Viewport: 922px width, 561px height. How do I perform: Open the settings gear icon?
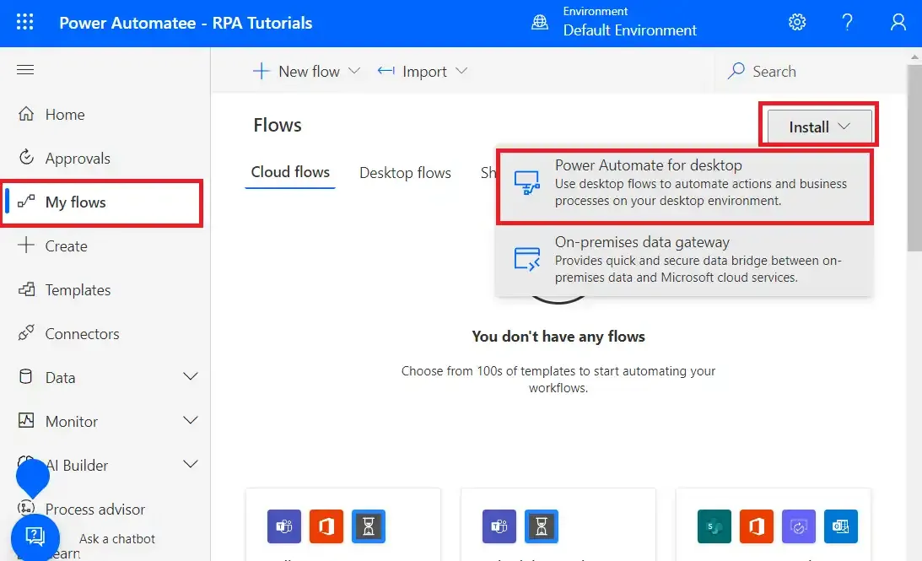(x=797, y=22)
